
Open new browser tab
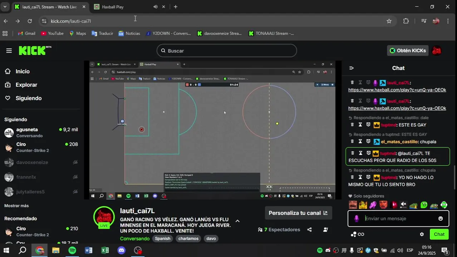pyautogui.click(x=176, y=7)
